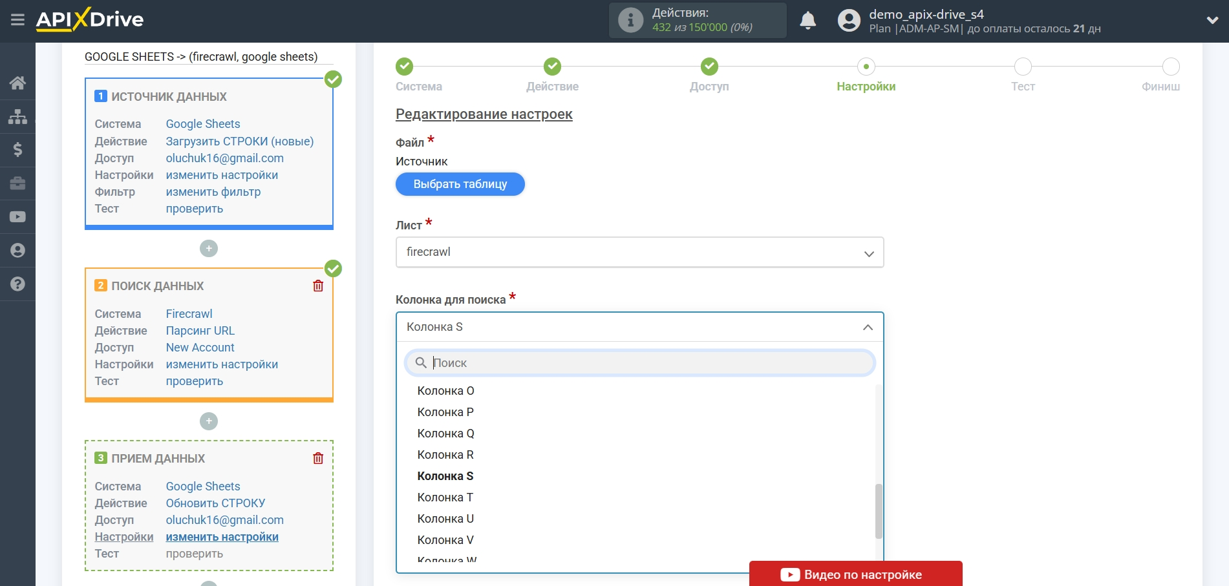
Task: Select Колонка R from the column list
Action: [445, 454]
